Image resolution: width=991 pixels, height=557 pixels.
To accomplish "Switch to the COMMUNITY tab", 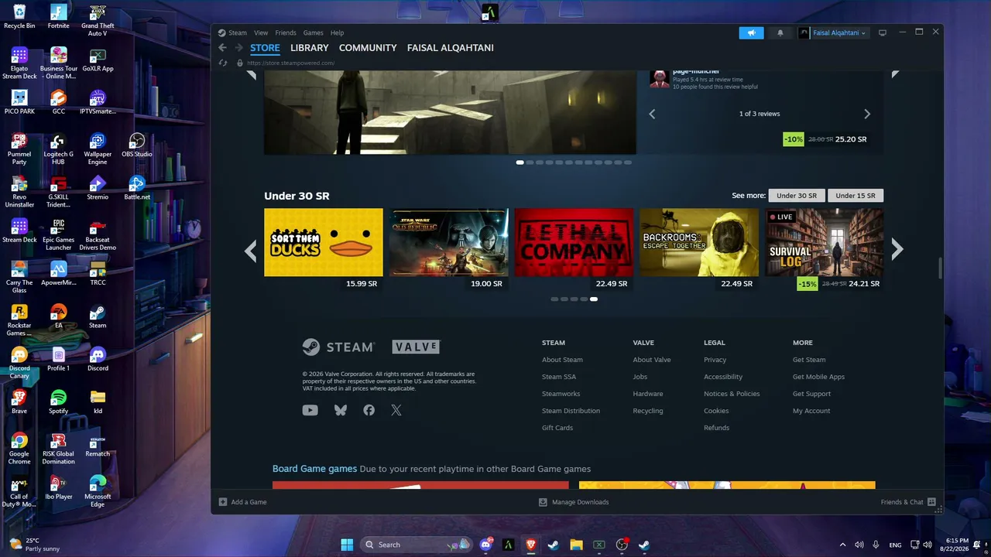I will point(368,48).
